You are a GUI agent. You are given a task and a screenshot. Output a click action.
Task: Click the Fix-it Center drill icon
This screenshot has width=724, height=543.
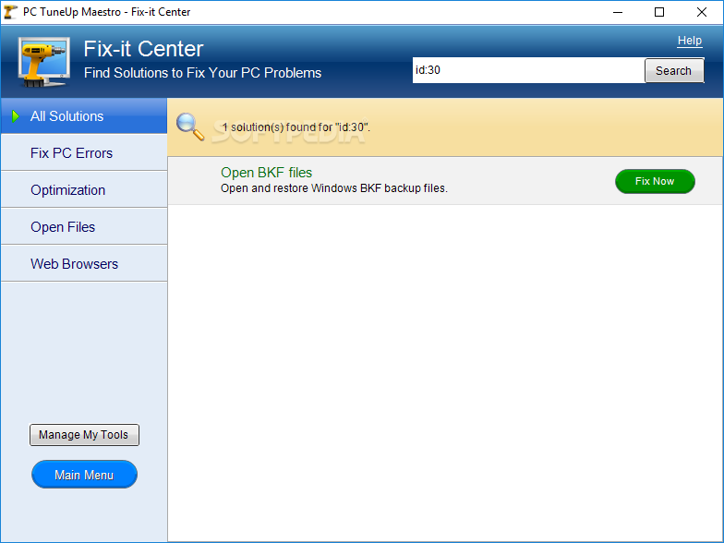coord(44,62)
